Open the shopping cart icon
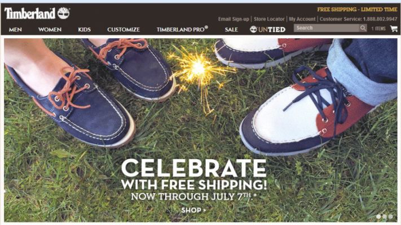 point(394,29)
